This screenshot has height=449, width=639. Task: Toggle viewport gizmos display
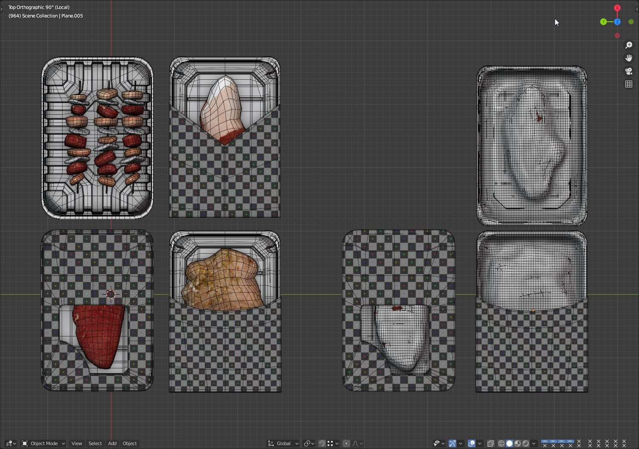452,443
